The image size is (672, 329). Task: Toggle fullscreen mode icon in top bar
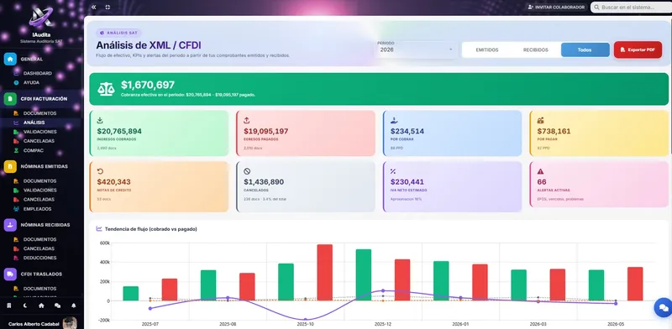point(108,8)
